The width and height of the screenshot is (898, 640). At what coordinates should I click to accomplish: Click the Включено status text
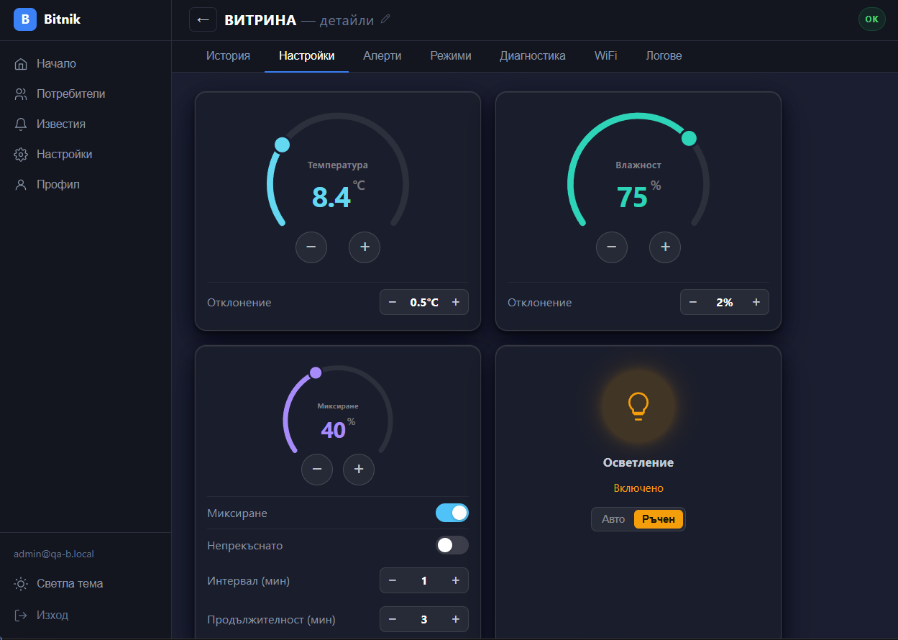coord(638,488)
